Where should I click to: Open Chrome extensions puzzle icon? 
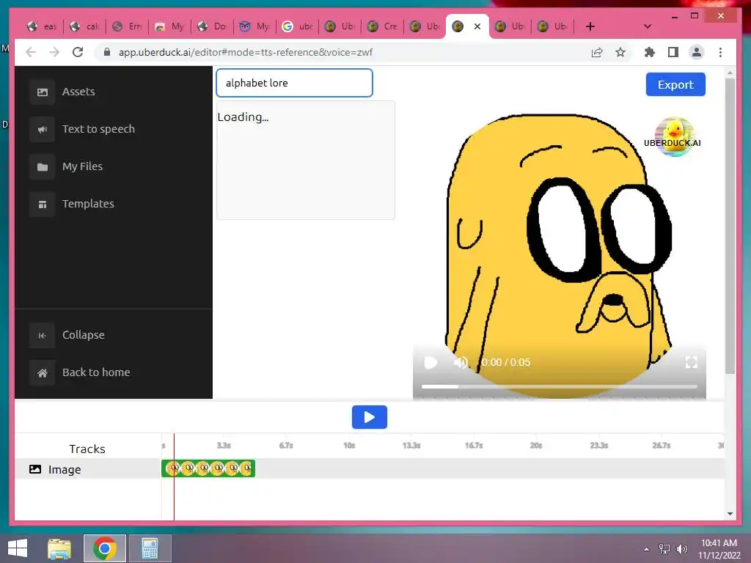[x=650, y=52]
